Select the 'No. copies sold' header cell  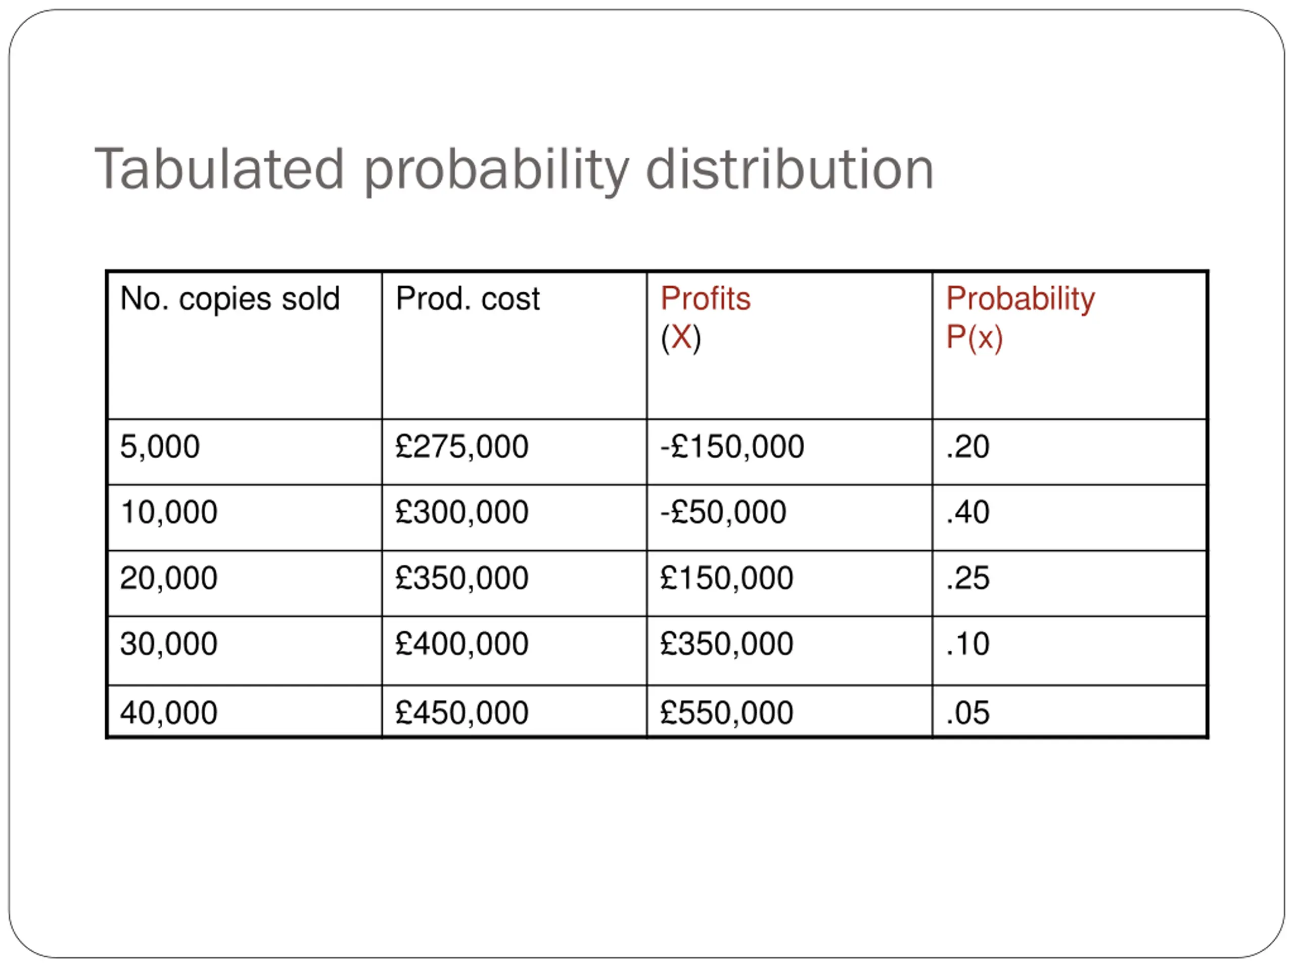(x=245, y=345)
